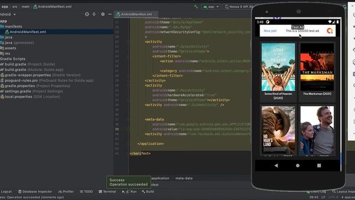Open the Database Inspector tool window
Viewport: 355px width, 200px height.
click(x=35, y=192)
